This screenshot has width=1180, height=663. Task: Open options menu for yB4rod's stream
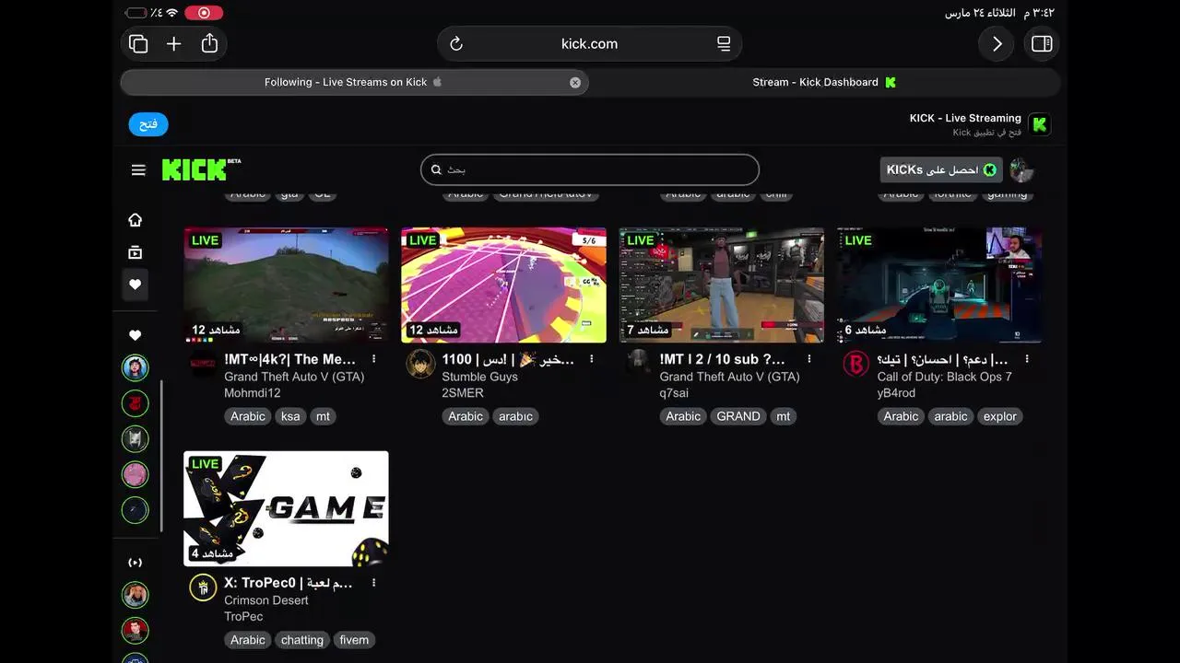pyautogui.click(x=1027, y=359)
